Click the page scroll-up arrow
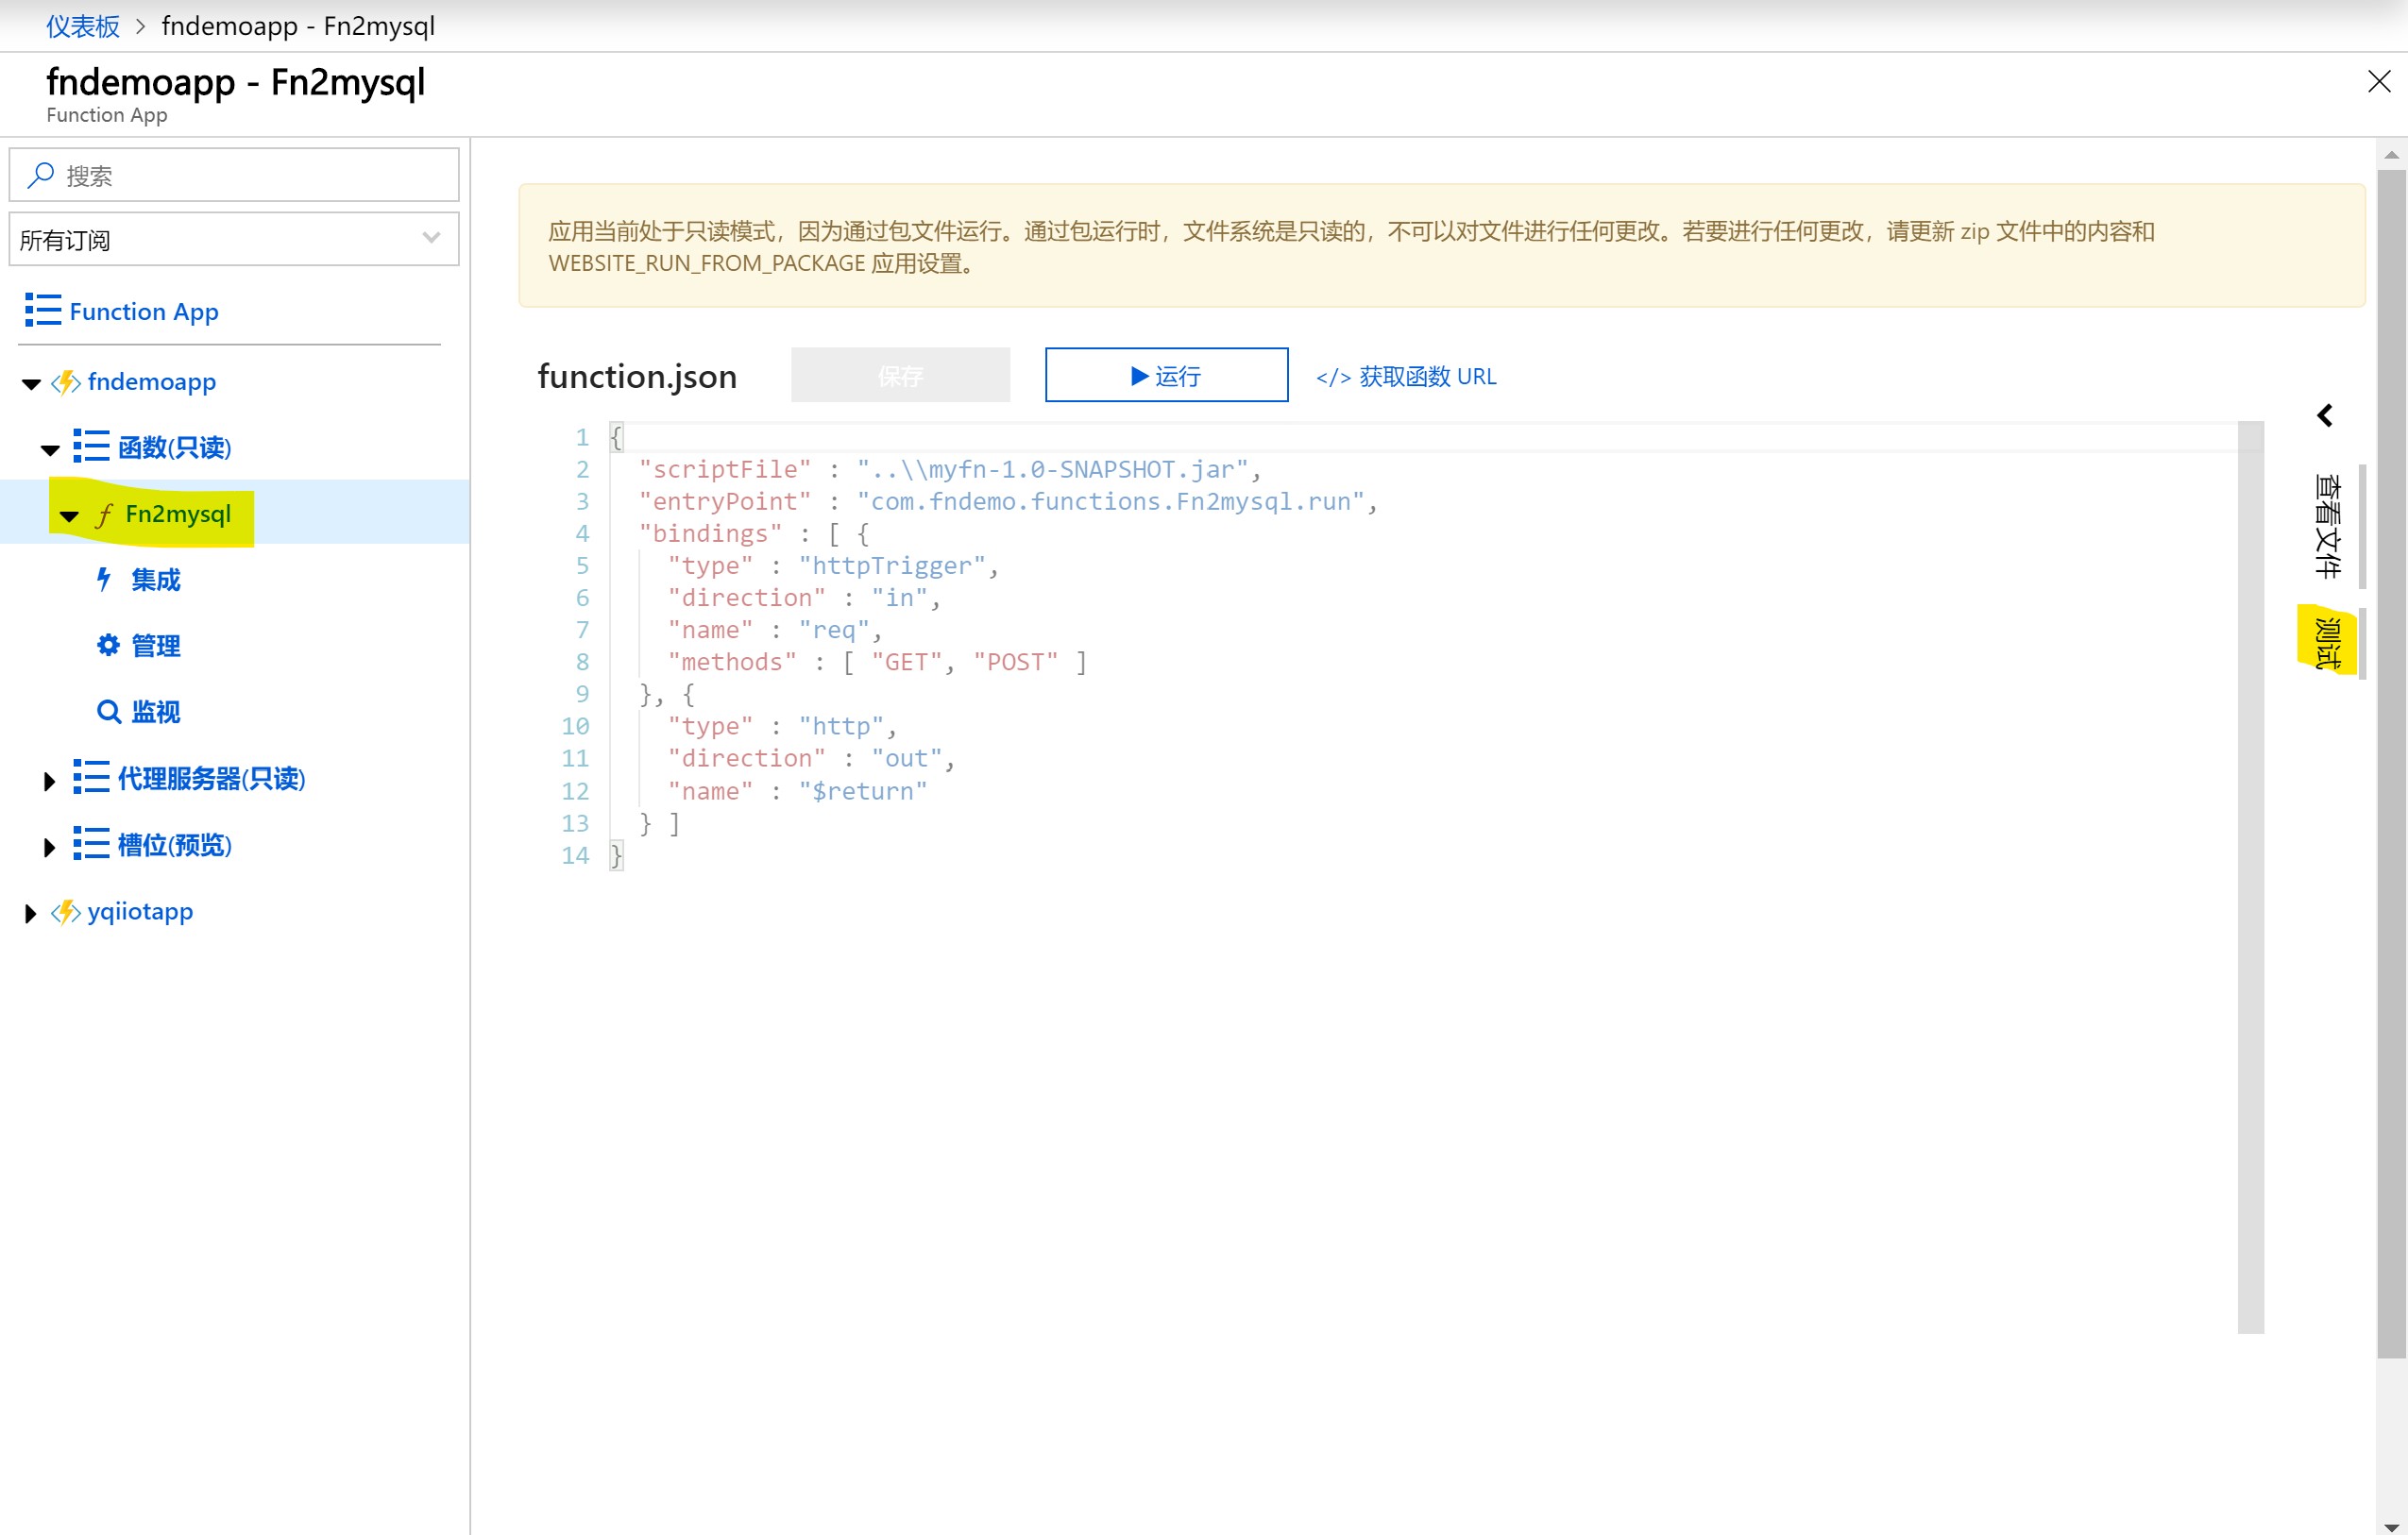Screen dimensions: 2408x1535 point(2391,155)
